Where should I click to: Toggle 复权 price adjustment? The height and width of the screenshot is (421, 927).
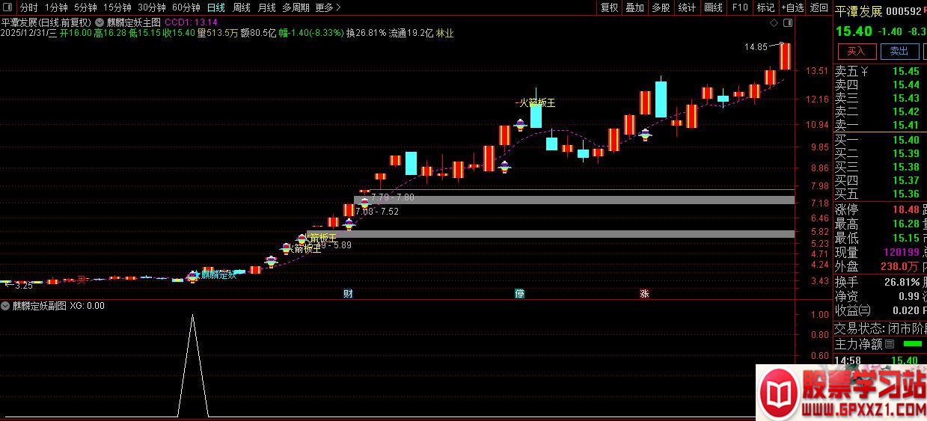click(x=610, y=7)
